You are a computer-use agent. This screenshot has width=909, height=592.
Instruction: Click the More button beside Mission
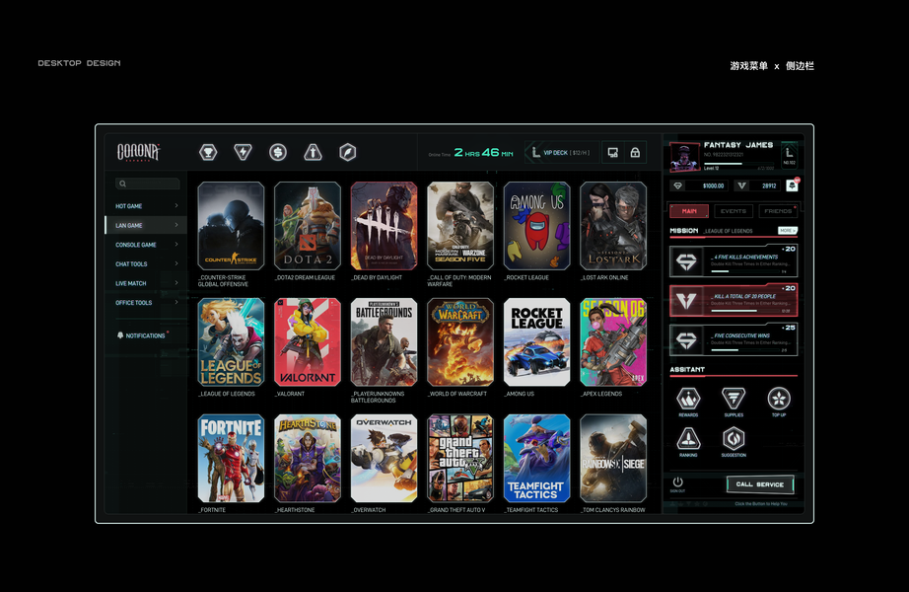(788, 231)
